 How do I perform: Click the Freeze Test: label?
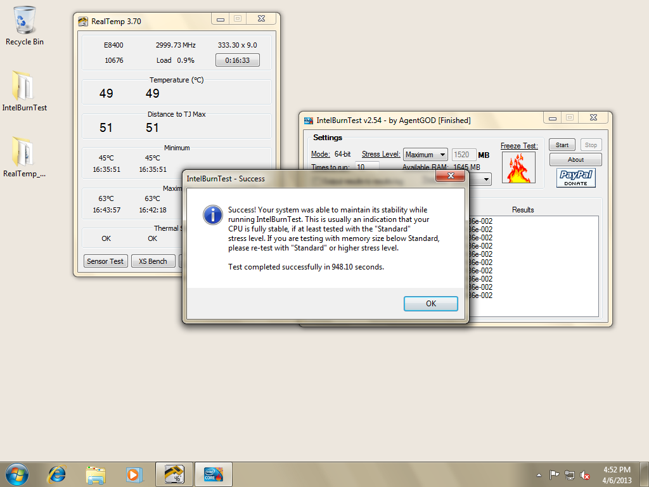(x=519, y=146)
